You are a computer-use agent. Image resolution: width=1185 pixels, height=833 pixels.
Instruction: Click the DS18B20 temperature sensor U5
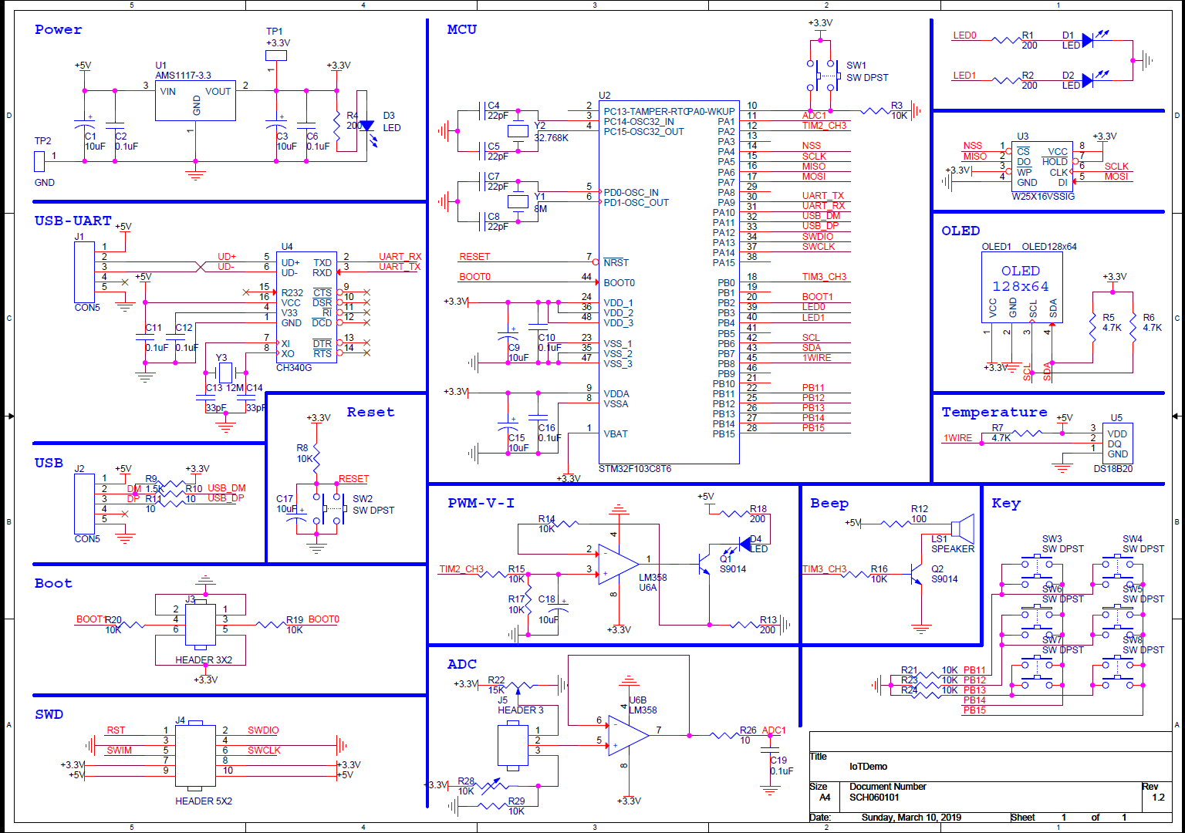[x=1117, y=443]
